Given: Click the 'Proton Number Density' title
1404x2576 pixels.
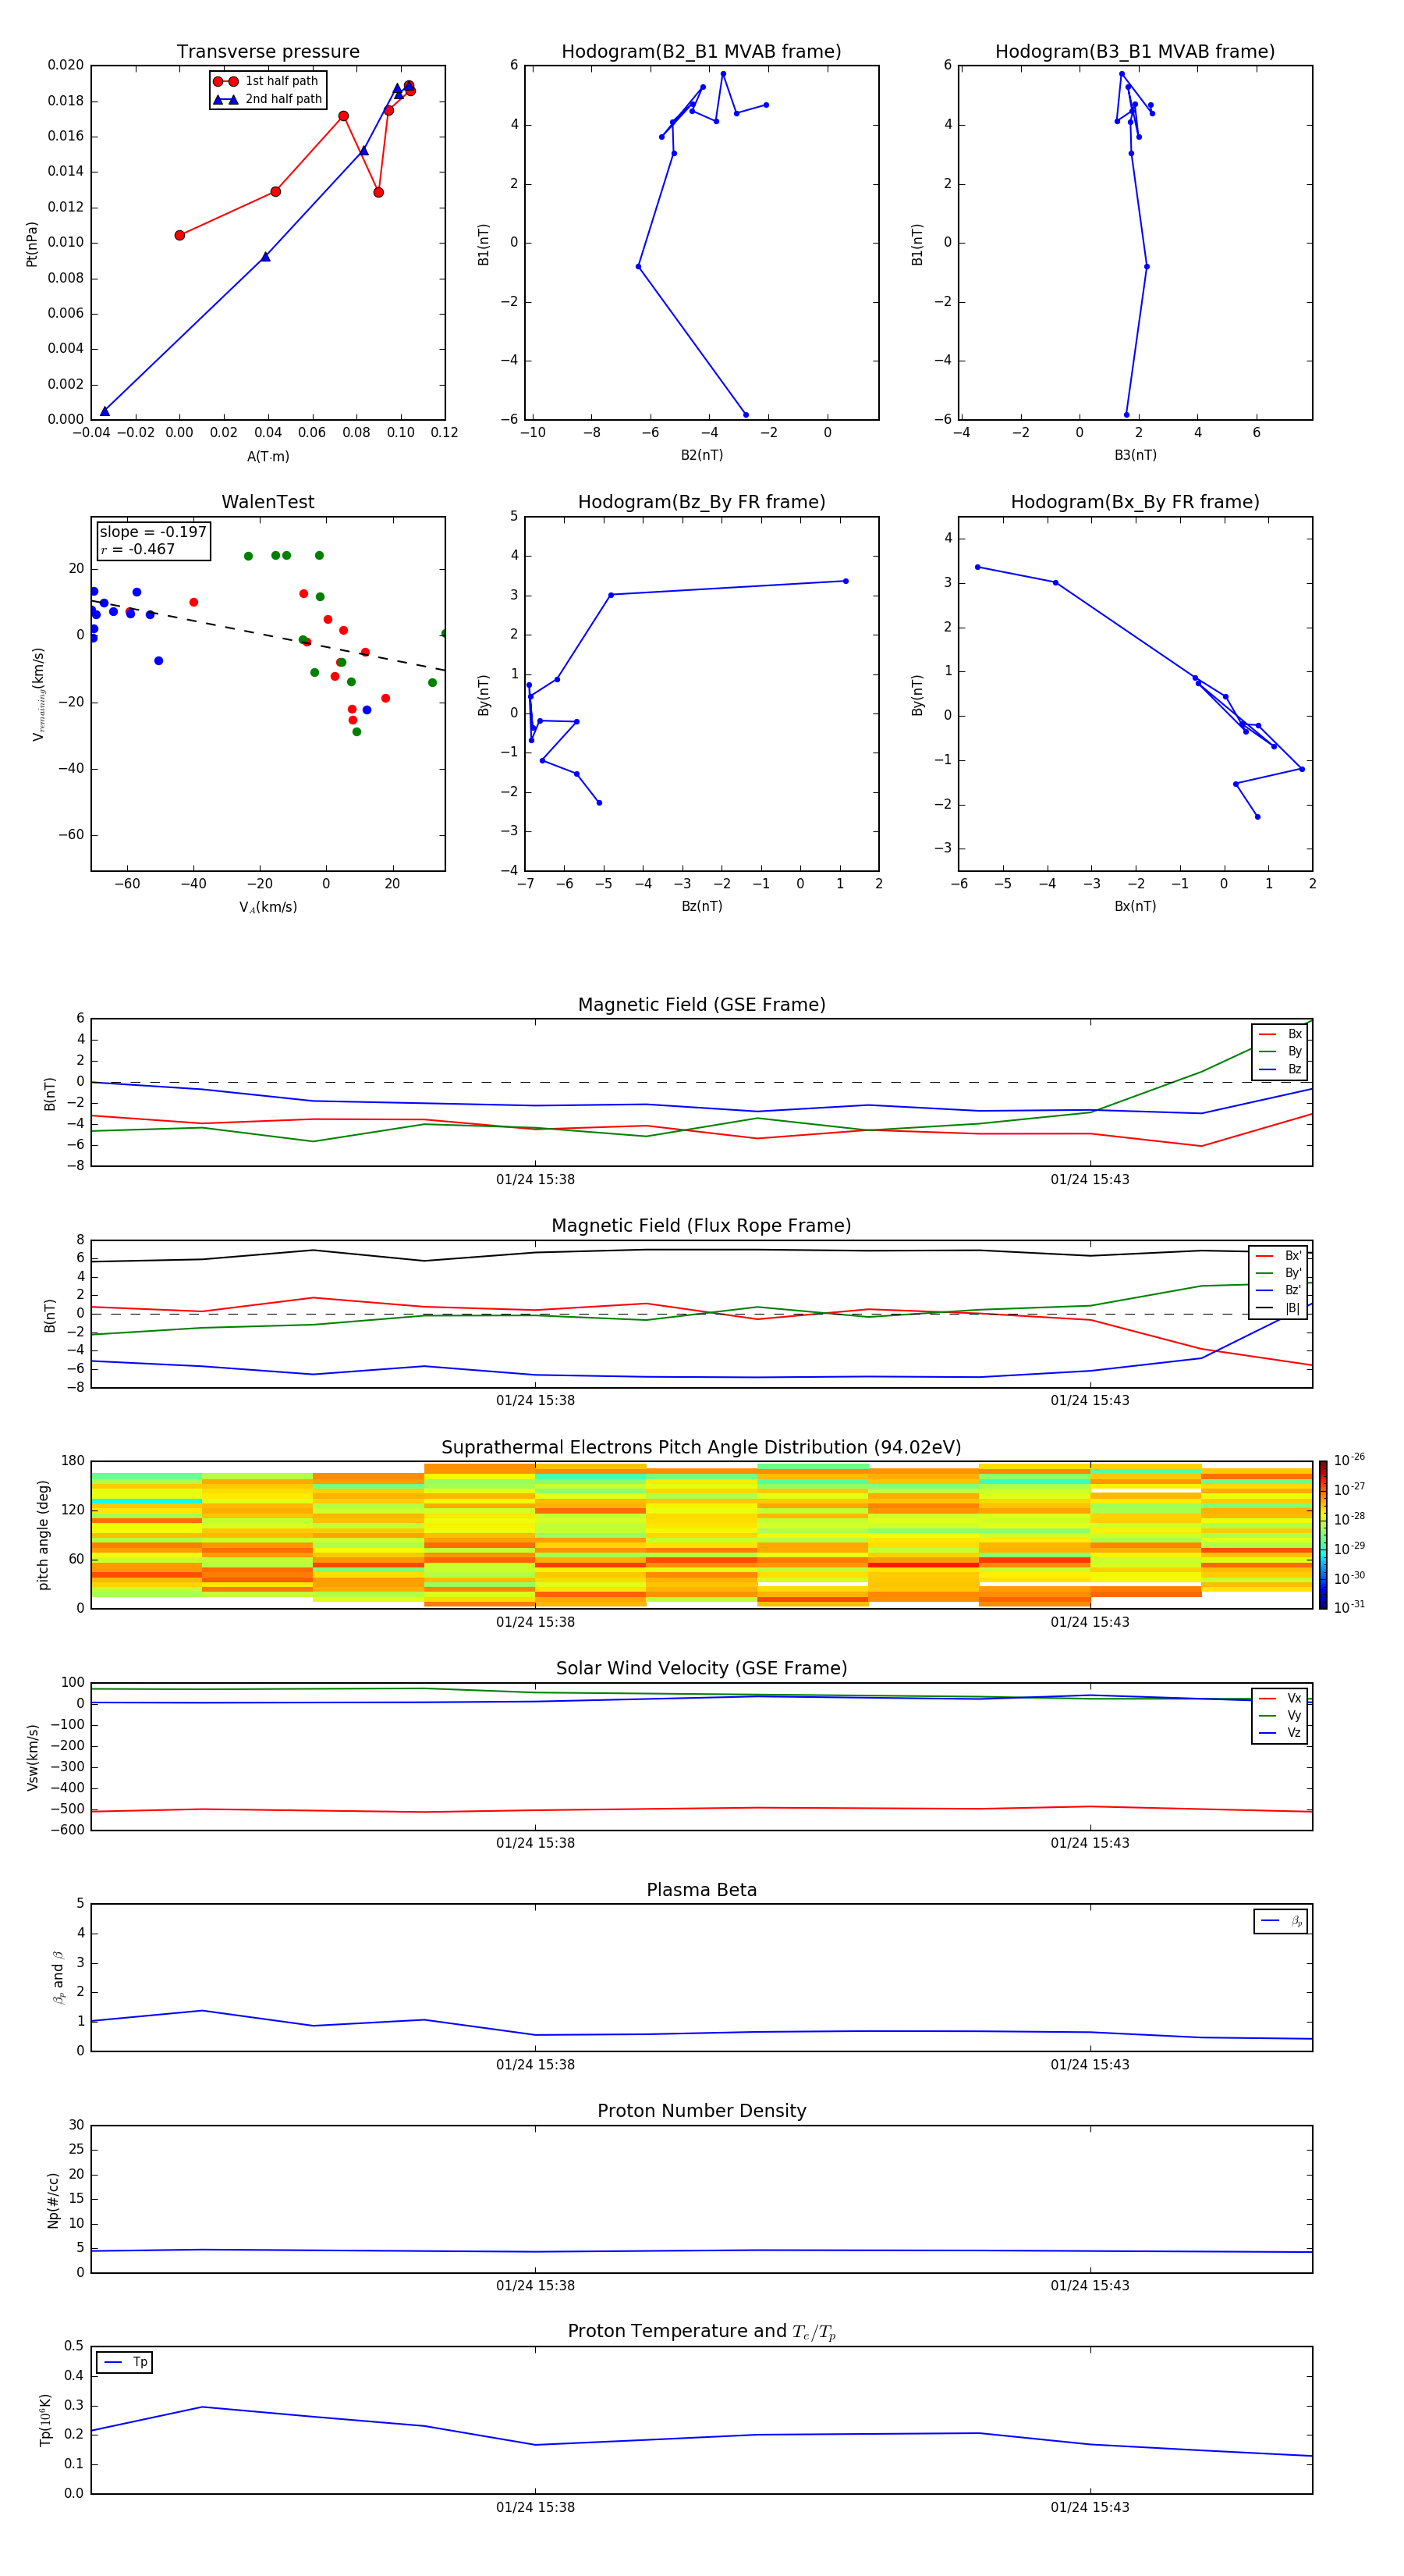Looking at the screenshot, I should point(701,2111).
